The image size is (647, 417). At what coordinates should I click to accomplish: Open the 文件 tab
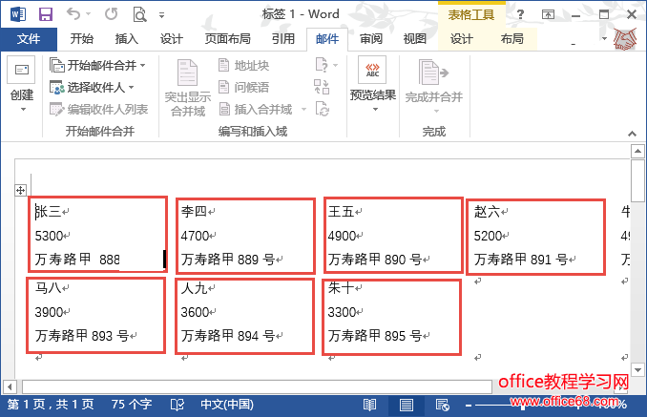(x=29, y=39)
